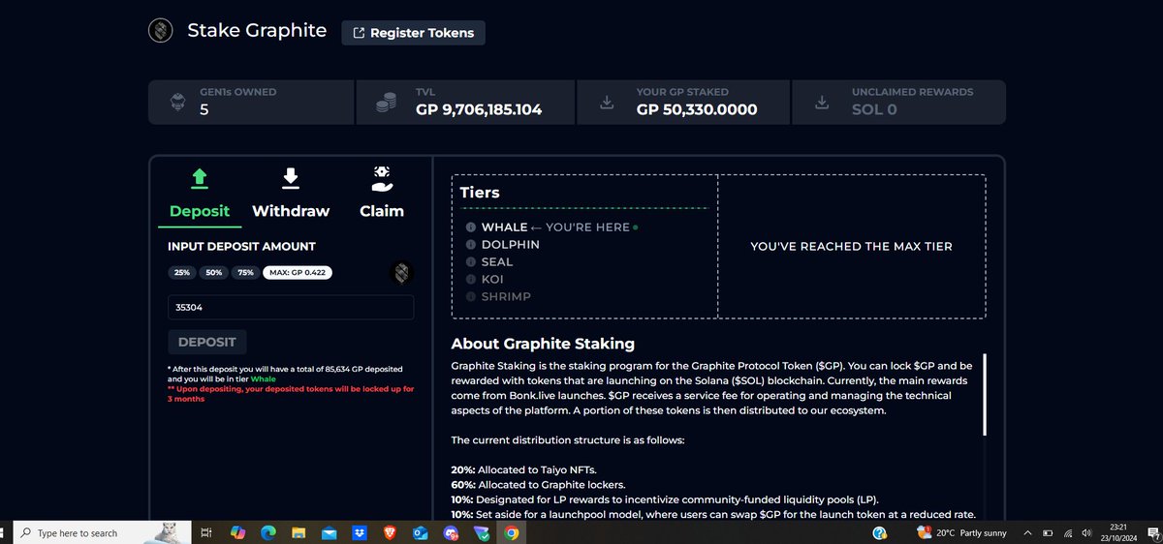Open info icon next to KOI tier
1163x544 pixels.
pyautogui.click(x=471, y=280)
